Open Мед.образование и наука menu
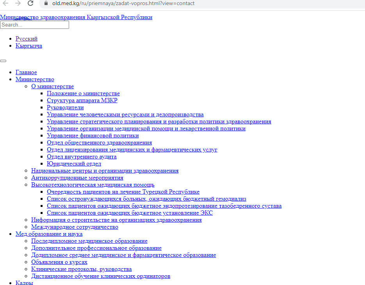Screen dimensions: 365x285 (49, 234)
